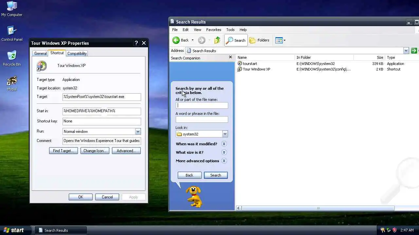Switch to the Compatibility tab
This screenshot has height=235, width=419.
77,54
